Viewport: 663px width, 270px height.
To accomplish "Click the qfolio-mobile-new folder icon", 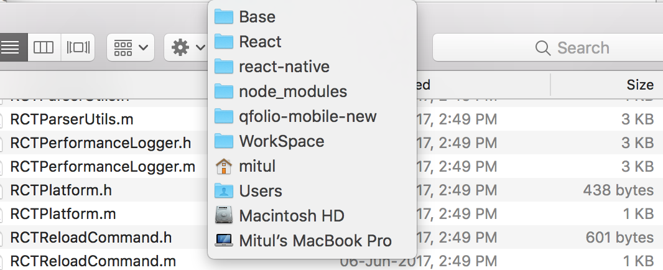I will coord(224,116).
